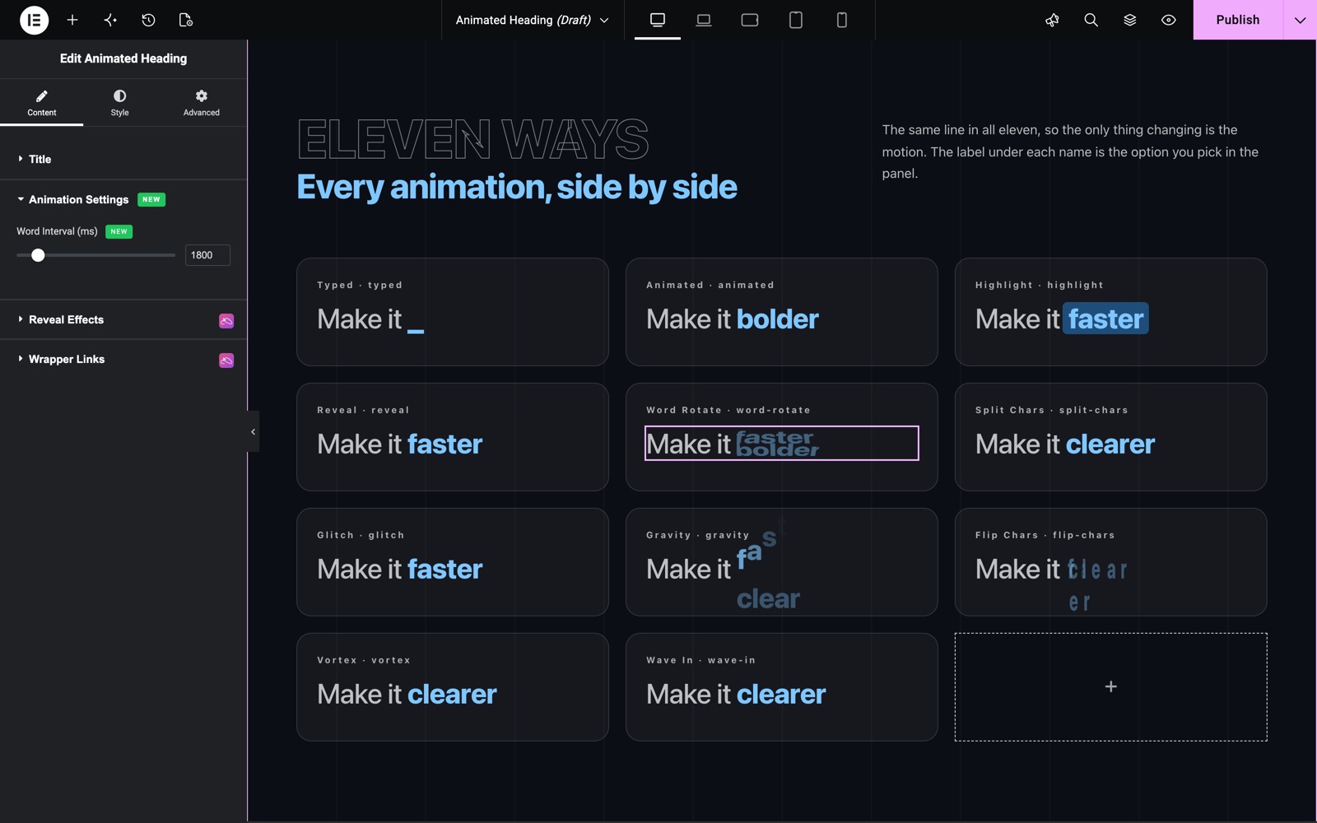This screenshot has height=823, width=1317.
Task: Click the 'Wave In · wave-in' label
Action: [x=700, y=660]
